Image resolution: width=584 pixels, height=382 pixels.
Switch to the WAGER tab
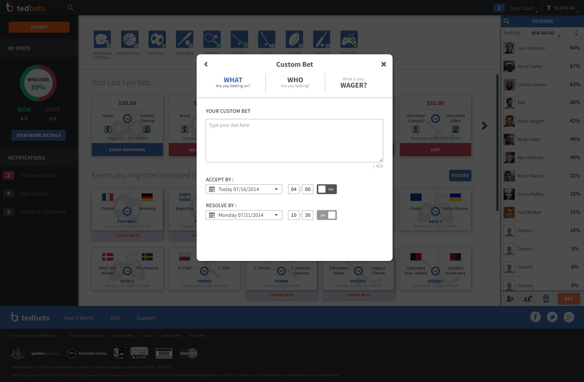353,82
